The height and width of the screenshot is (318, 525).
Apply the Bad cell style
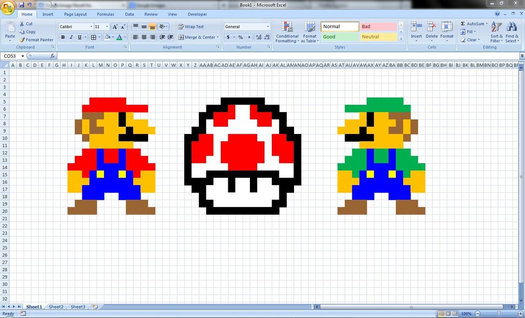point(379,26)
